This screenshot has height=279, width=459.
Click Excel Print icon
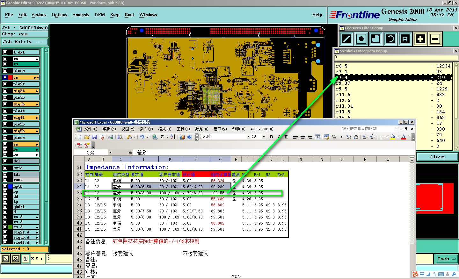click(111, 137)
